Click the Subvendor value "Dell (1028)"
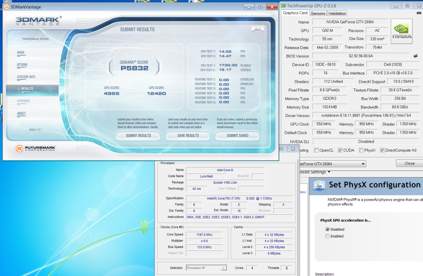Image resolution: width=423 pixels, height=276 pixels. tap(393, 65)
